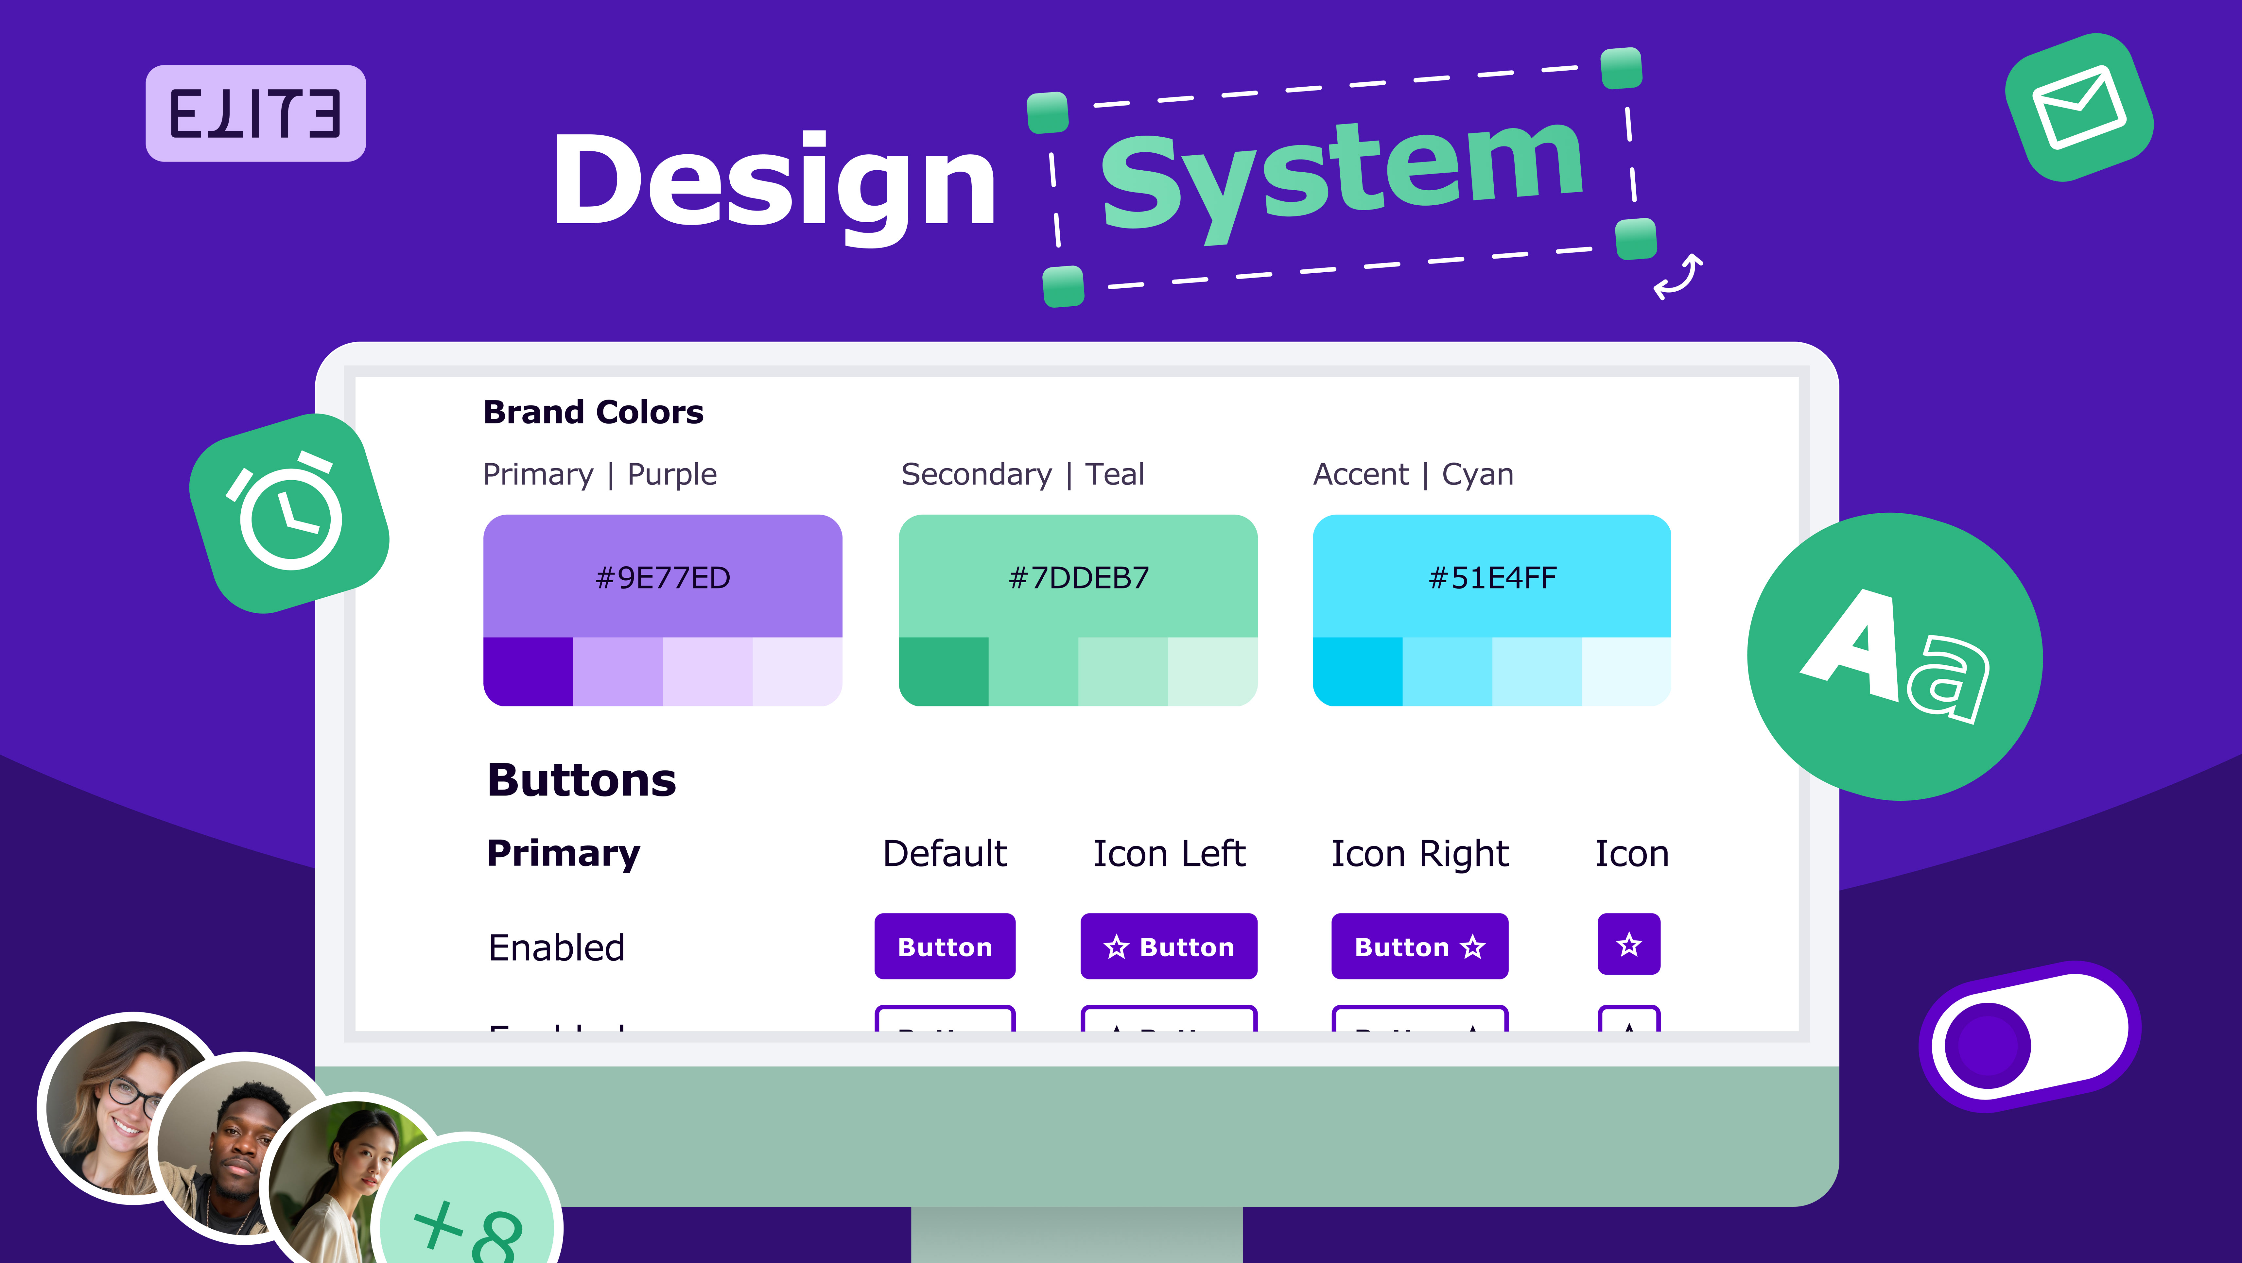Click the Button with star on right
The height and width of the screenshot is (1263, 2242).
pos(1419,947)
